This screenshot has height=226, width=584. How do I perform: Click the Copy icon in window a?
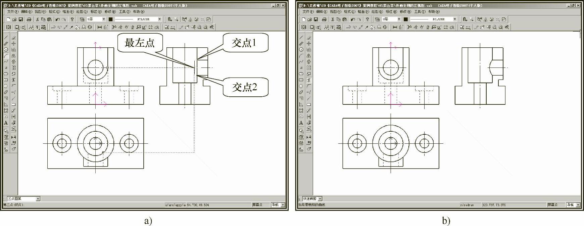(43, 19)
